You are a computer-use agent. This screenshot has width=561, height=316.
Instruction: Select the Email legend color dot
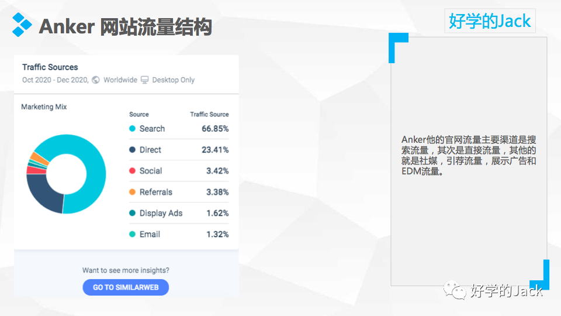[133, 234]
